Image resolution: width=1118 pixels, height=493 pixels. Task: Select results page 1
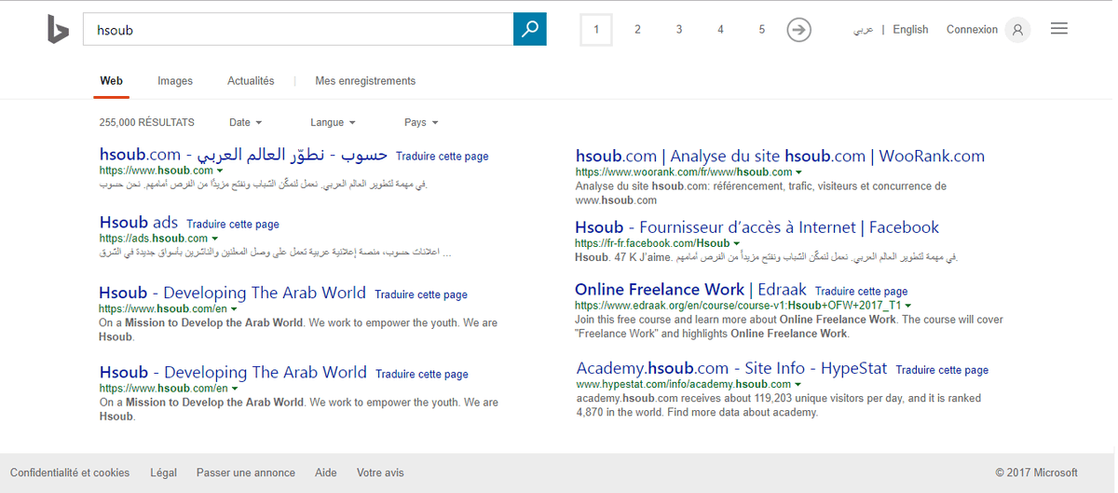596,30
